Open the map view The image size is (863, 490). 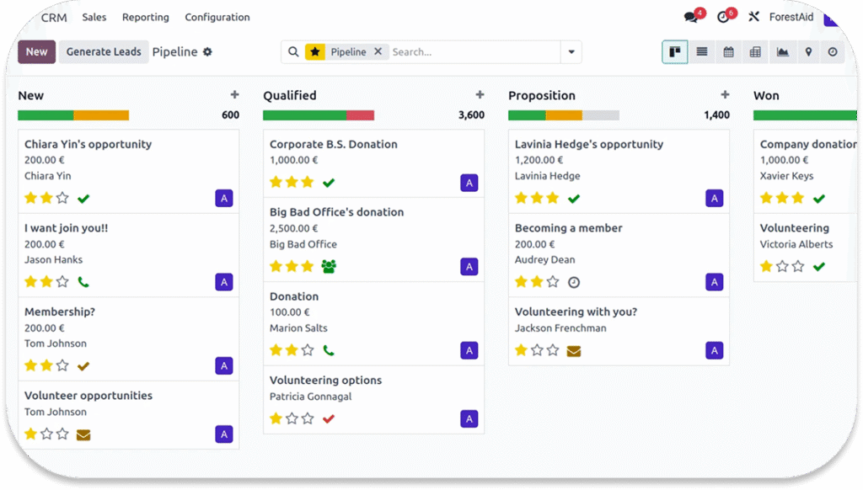click(x=808, y=52)
